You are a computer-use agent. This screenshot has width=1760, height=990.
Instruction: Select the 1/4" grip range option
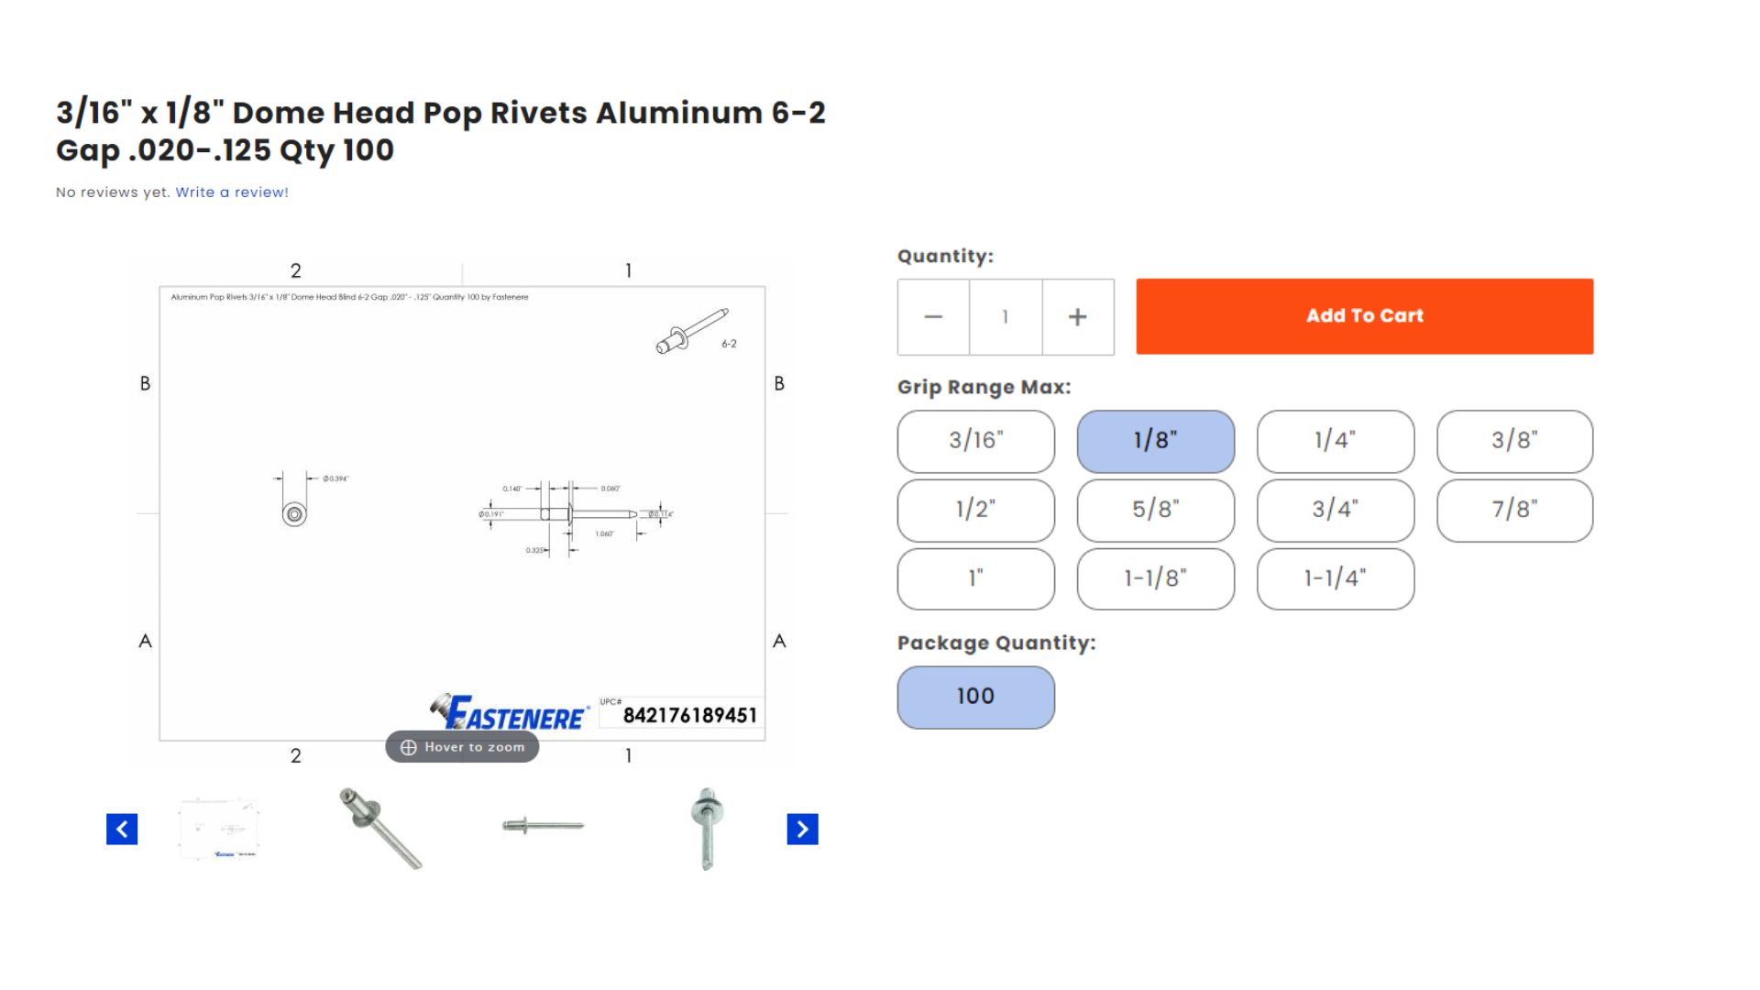(x=1336, y=441)
